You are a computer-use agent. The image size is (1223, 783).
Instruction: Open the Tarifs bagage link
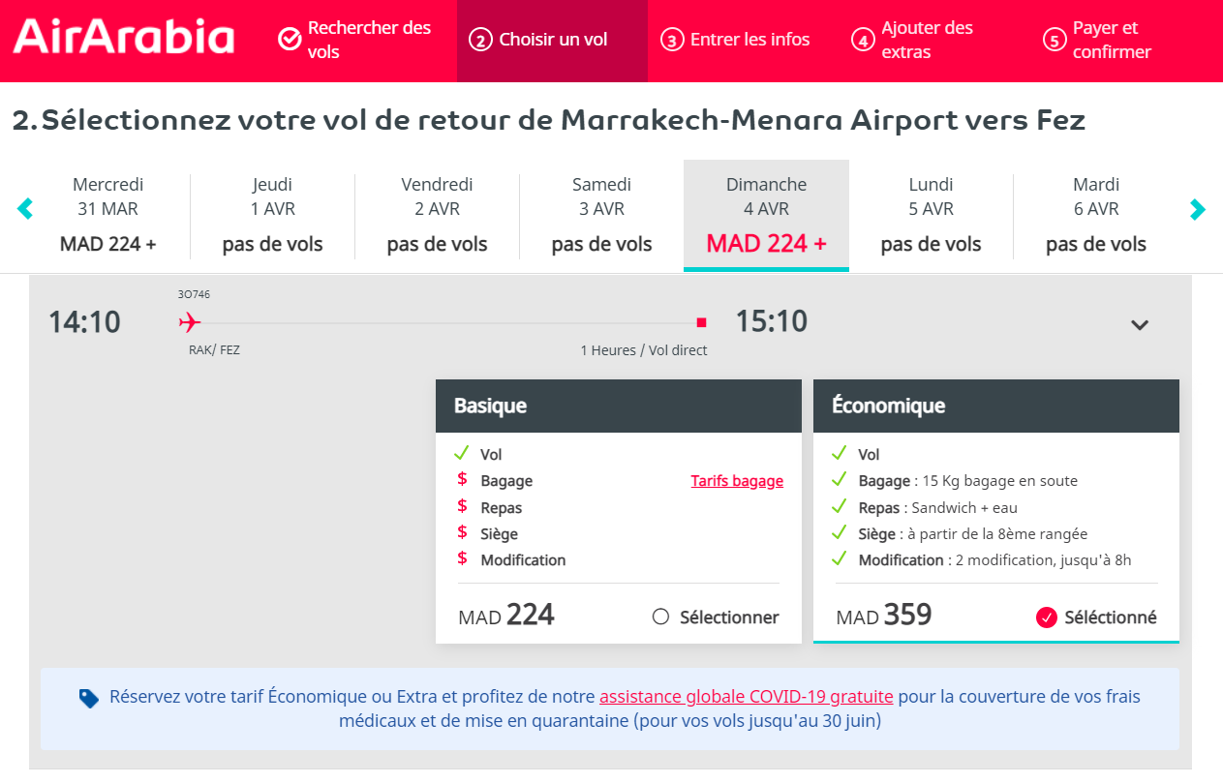click(736, 480)
